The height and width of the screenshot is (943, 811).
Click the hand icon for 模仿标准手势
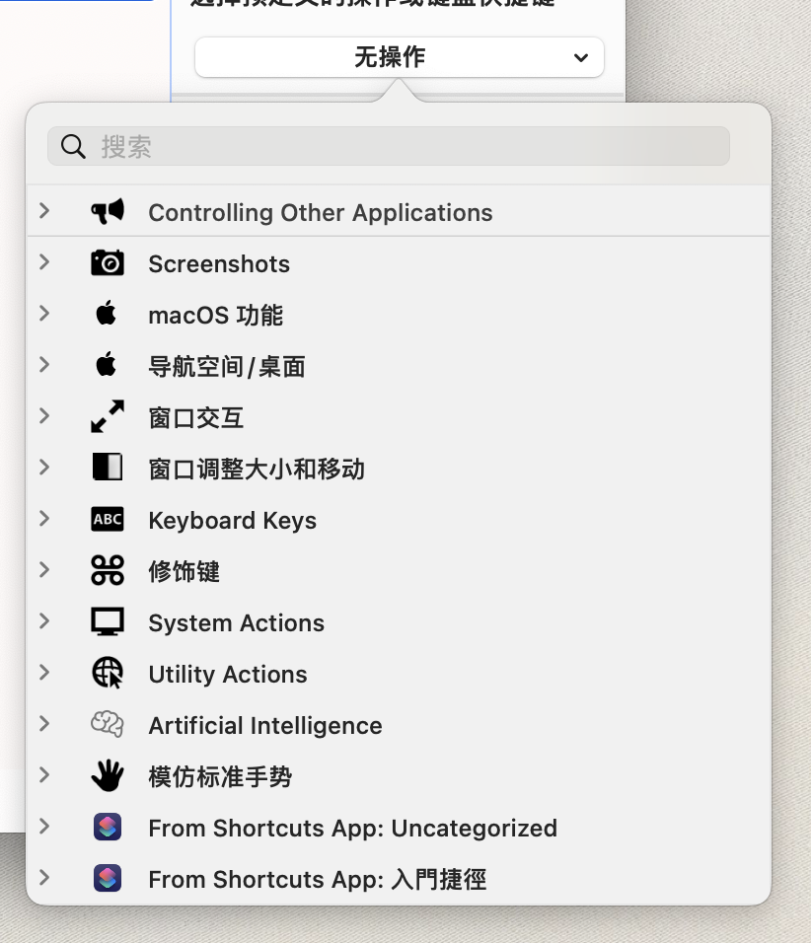click(108, 775)
